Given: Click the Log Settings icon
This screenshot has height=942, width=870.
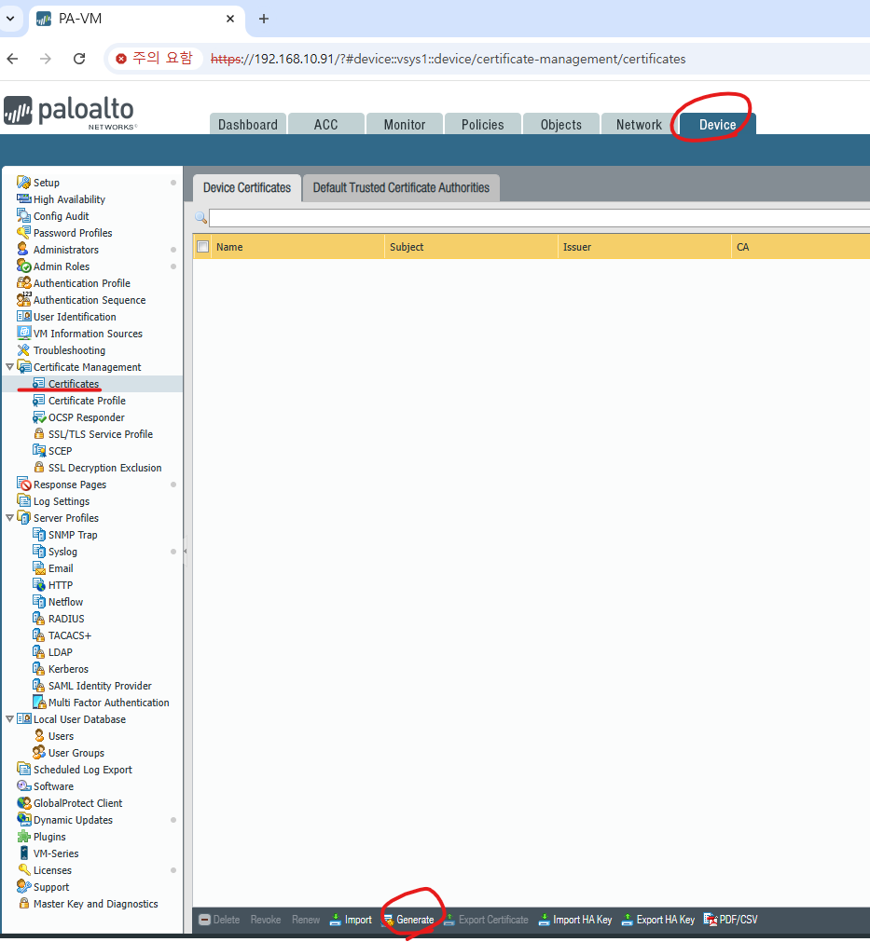Looking at the screenshot, I should pos(23,501).
